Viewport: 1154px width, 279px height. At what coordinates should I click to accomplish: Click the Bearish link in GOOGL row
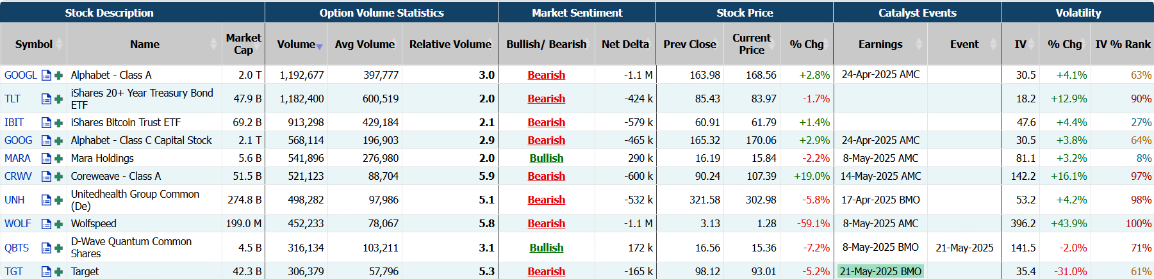(547, 75)
